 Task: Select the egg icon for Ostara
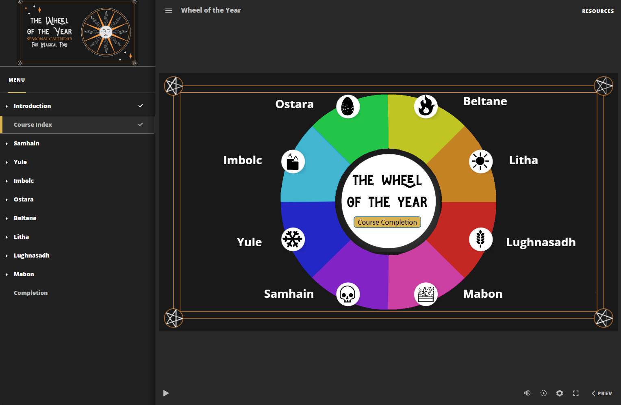pos(348,106)
